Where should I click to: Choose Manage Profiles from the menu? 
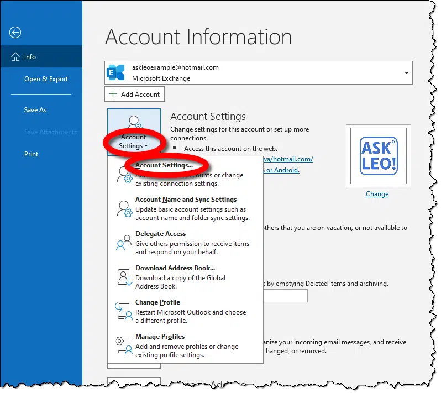(x=185, y=345)
